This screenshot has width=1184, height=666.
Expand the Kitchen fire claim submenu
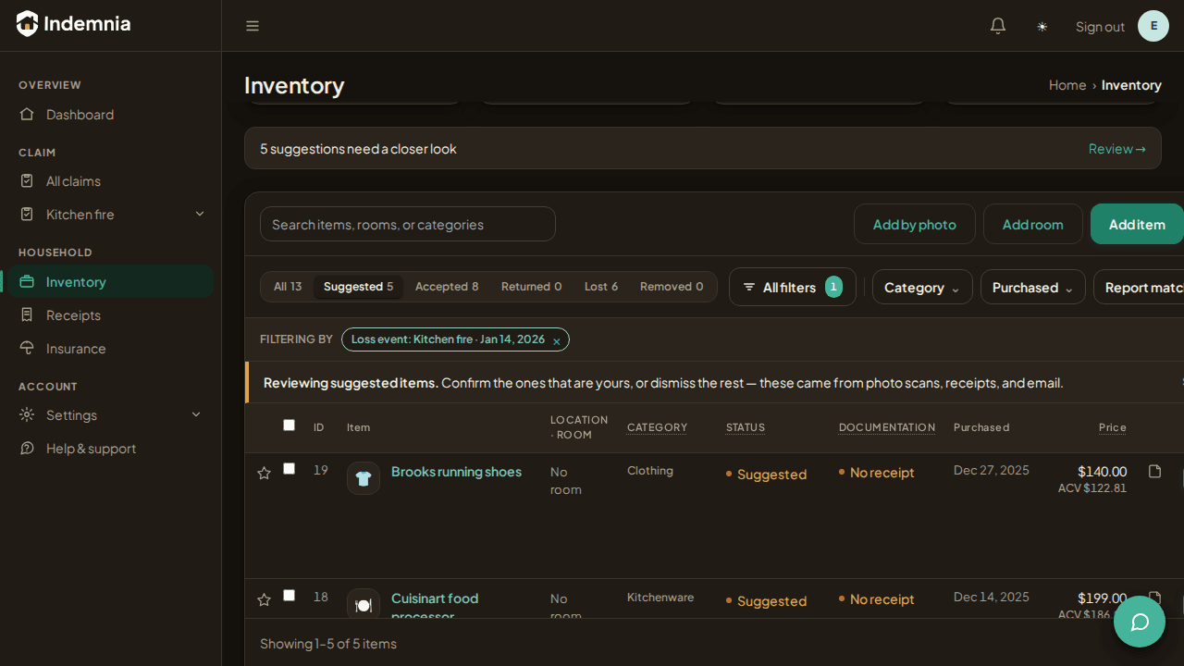[x=200, y=214]
